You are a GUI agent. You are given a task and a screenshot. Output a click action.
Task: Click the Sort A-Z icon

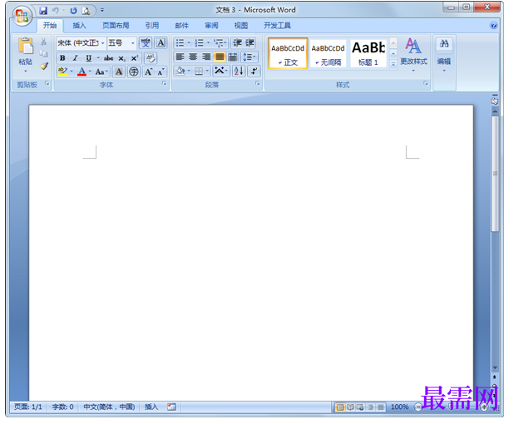click(239, 71)
